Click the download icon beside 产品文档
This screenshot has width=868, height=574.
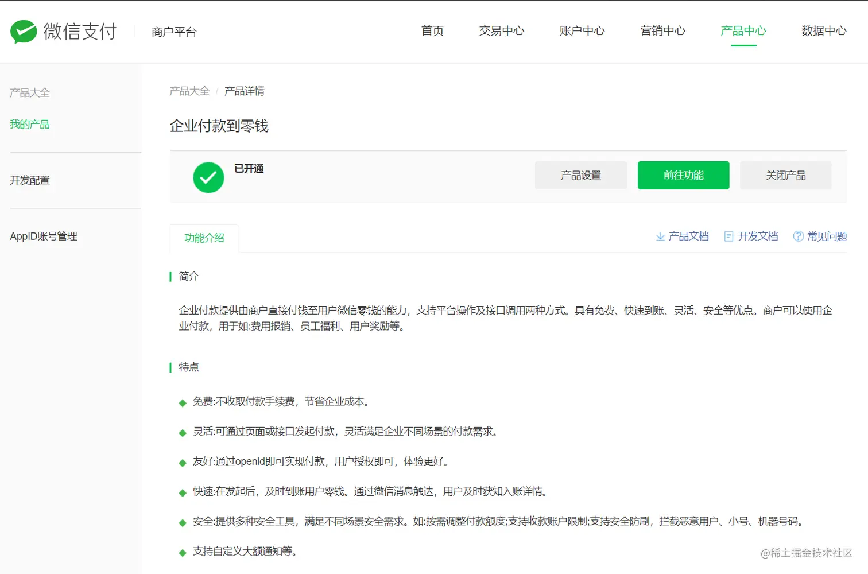click(660, 236)
